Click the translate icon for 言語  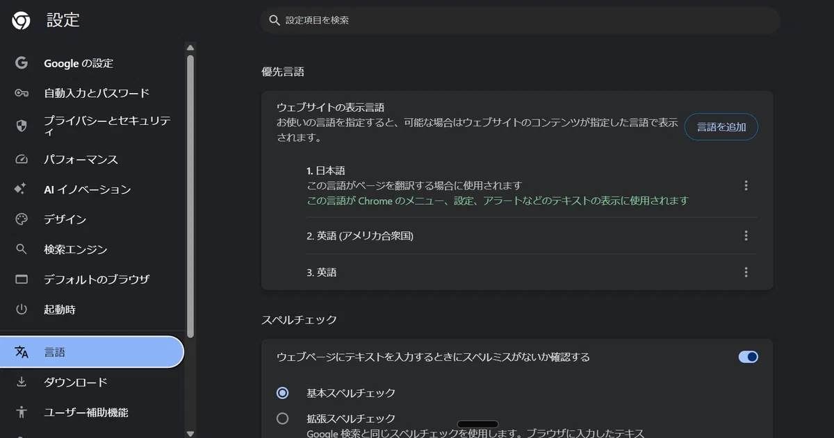pos(22,353)
